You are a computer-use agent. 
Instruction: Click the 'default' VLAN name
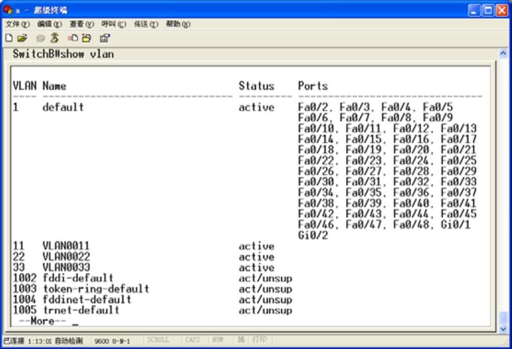tap(63, 107)
